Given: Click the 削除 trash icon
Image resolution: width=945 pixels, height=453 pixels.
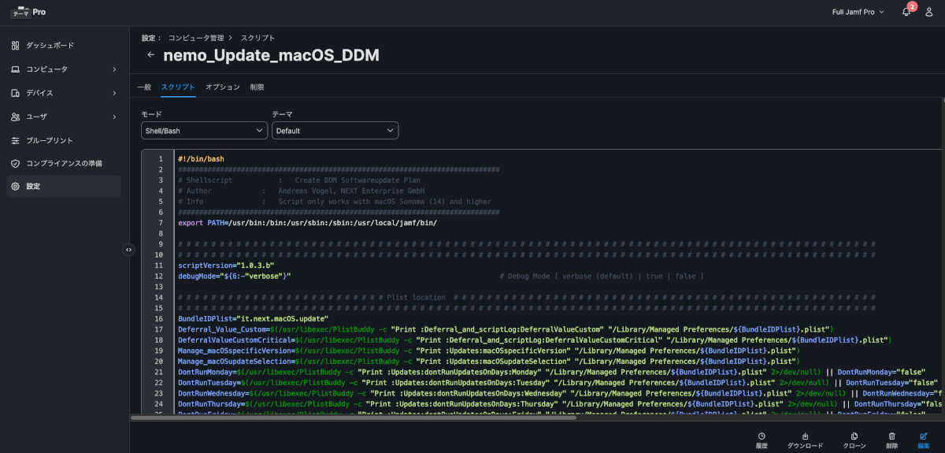Looking at the screenshot, I should click(x=891, y=436).
